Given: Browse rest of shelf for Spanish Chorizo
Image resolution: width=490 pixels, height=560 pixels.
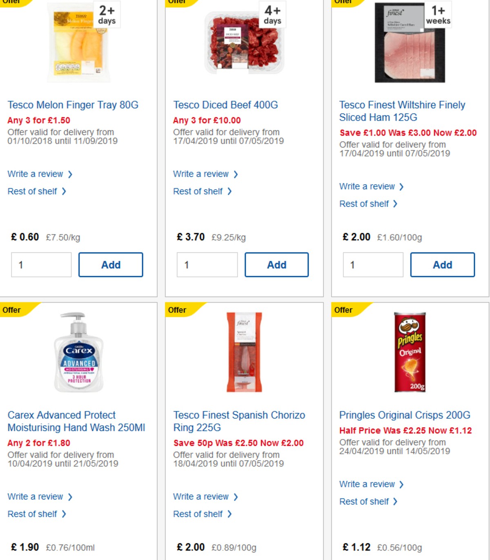Looking at the screenshot, I should 200,514.
